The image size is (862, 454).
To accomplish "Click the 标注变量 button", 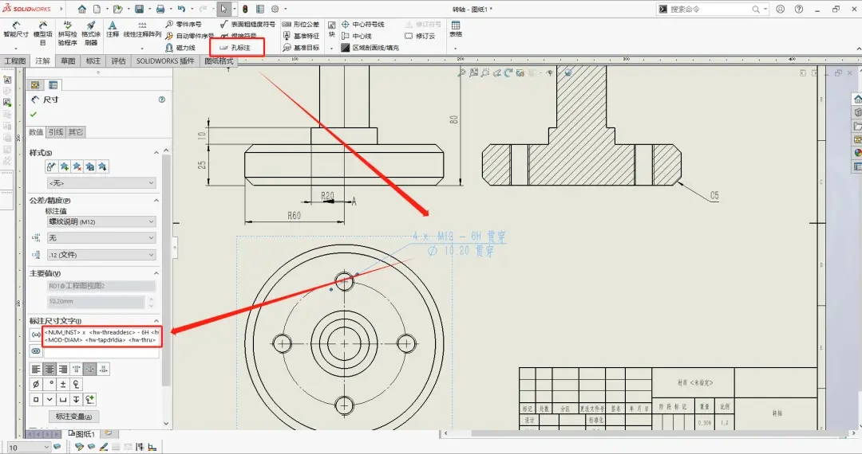I will tap(73, 416).
